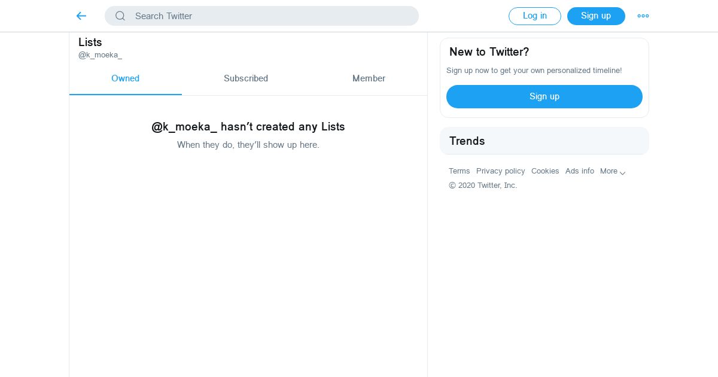Image resolution: width=718 pixels, height=377 pixels.
Task: Click the back arrow icon
Action: click(81, 16)
